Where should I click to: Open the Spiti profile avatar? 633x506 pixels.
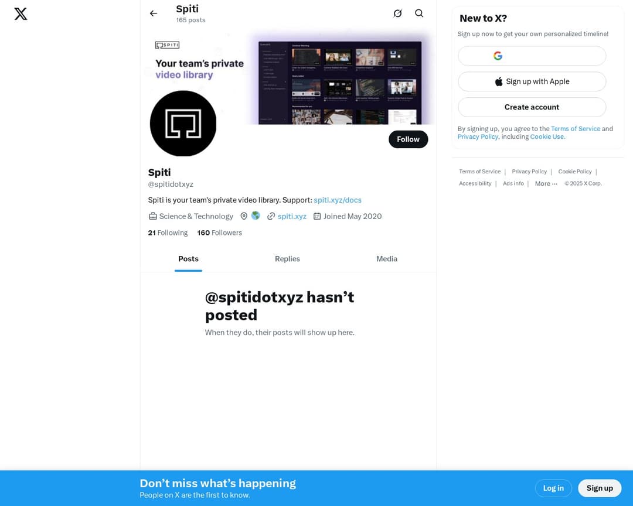183,123
